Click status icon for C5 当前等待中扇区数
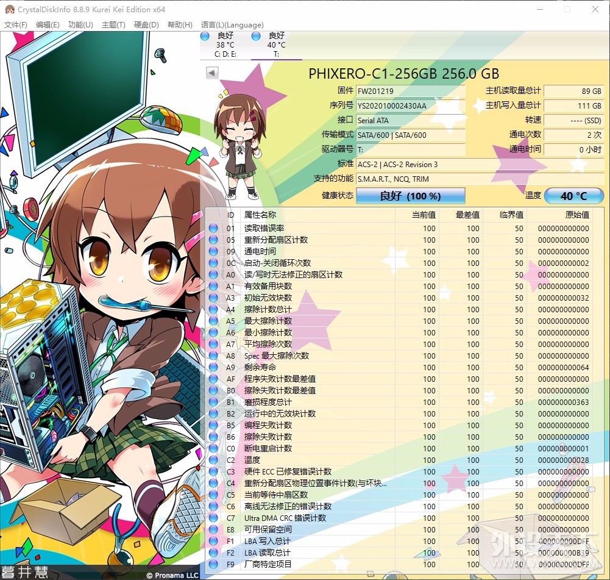 (213, 495)
